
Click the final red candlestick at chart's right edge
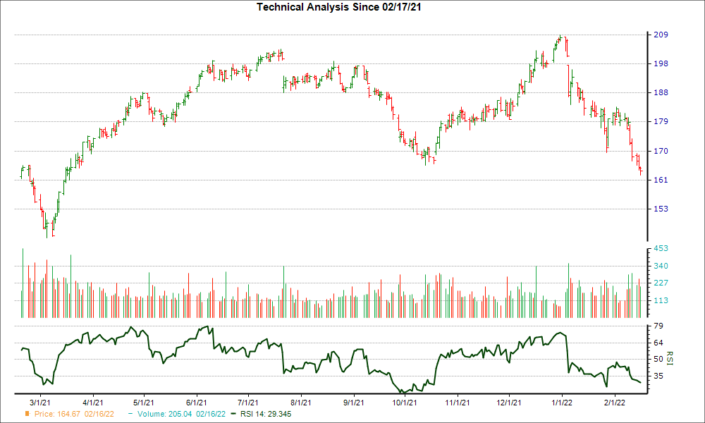[640, 171]
